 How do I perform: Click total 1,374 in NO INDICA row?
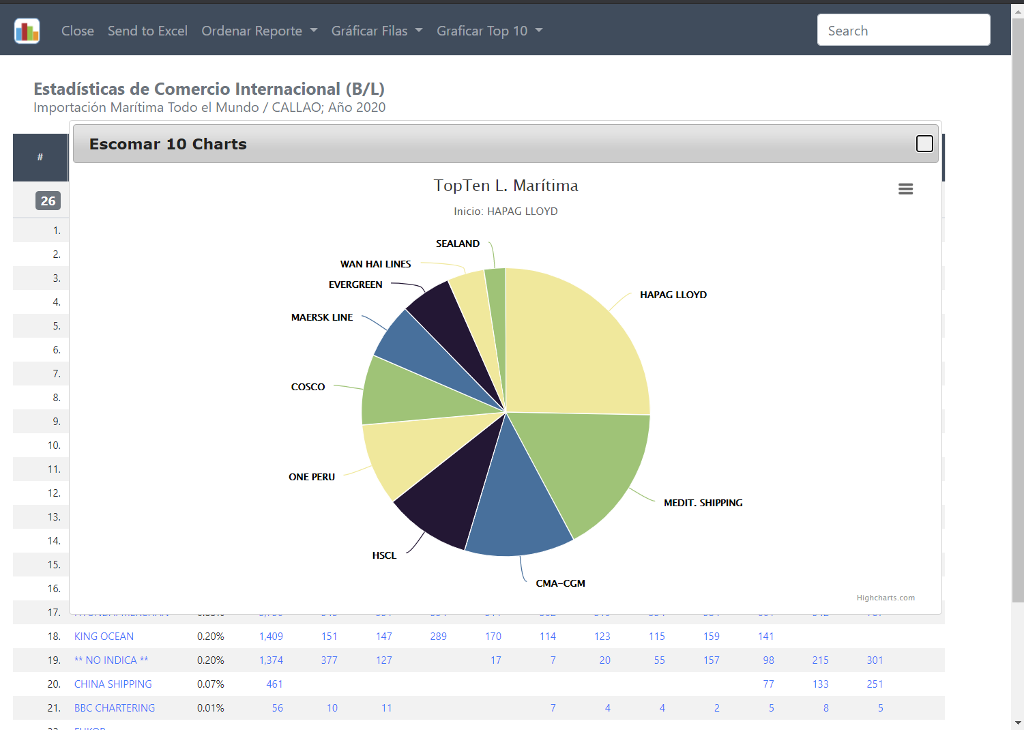click(x=271, y=660)
